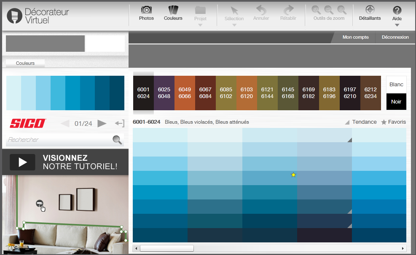
Task: Open the Photos camera tool
Action: tap(146, 13)
